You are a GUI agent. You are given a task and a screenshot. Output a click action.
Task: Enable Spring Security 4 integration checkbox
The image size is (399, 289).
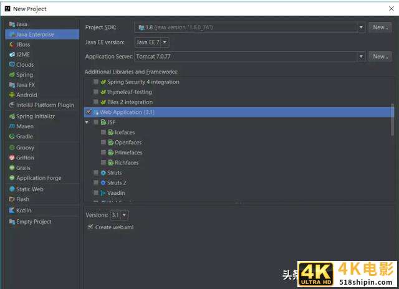95,82
